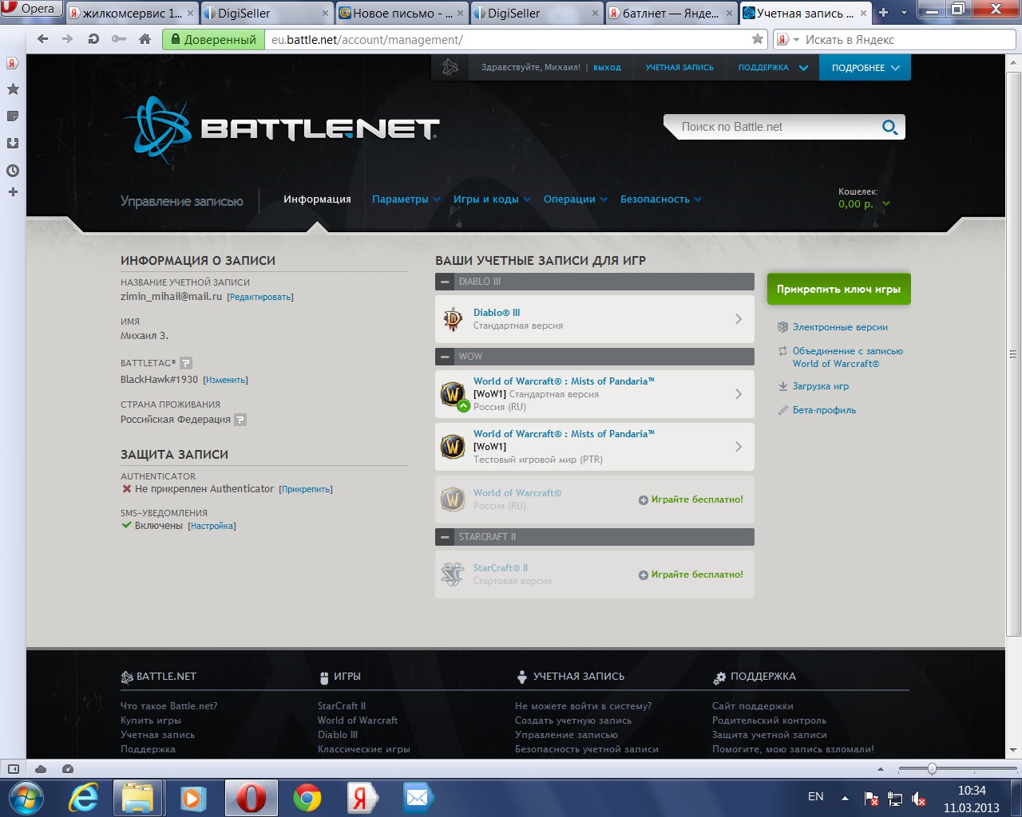Open Internet Explorer from the taskbar

pyautogui.click(x=84, y=798)
